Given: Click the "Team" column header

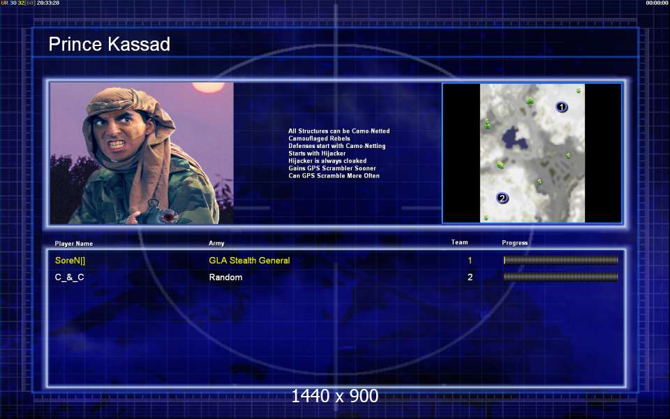Looking at the screenshot, I should pyautogui.click(x=459, y=242).
